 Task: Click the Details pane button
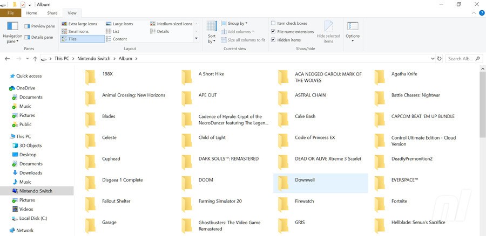coord(38,37)
